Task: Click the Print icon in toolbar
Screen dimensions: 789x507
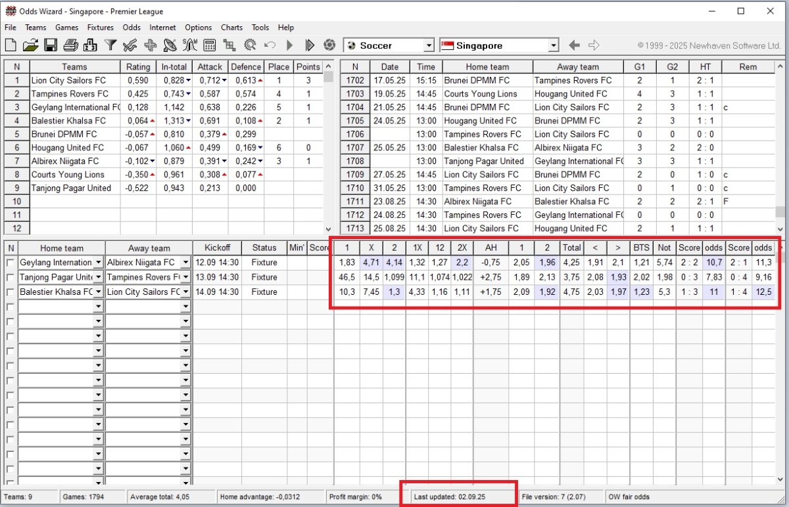Action: point(71,45)
